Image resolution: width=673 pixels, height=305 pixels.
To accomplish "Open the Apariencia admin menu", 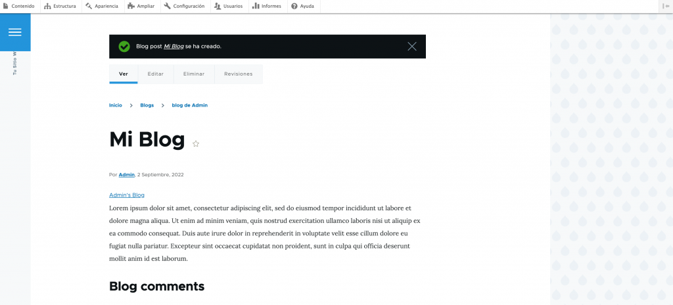I will click(102, 6).
